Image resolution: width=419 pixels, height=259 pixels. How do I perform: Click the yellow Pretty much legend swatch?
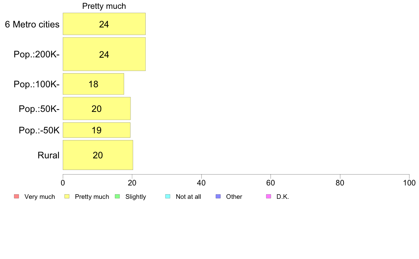[67, 197]
